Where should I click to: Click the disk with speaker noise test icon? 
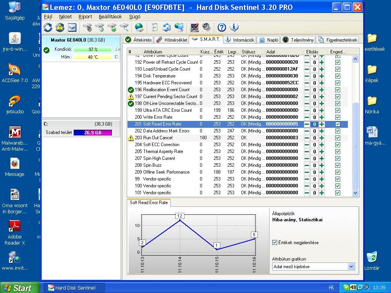point(87,27)
